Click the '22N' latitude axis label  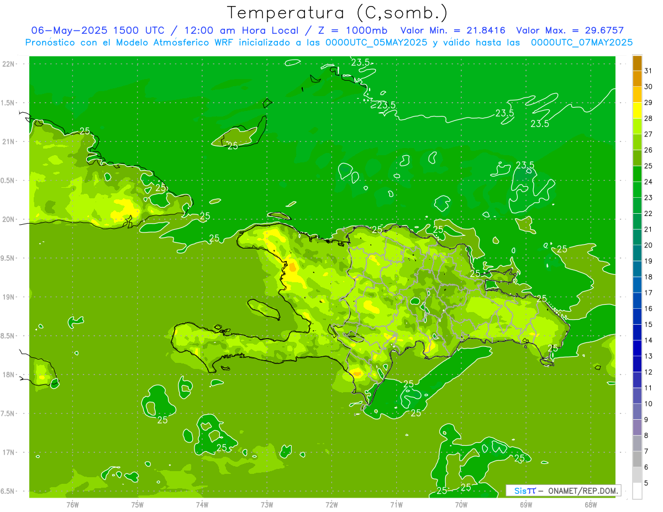click(9, 64)
